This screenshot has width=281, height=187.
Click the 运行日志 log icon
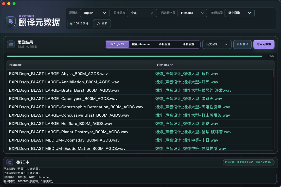tap(10, 162)
